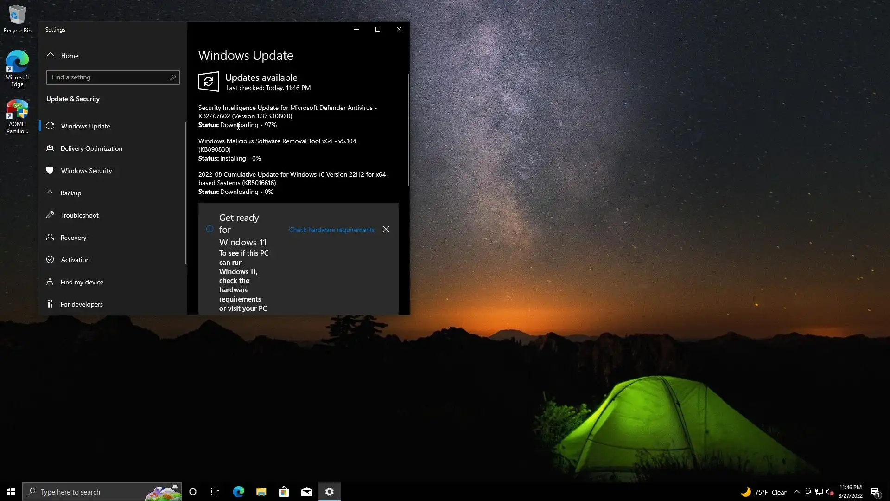
Task: Click the Windows Update page scrollbar
Action: [408, 130]
